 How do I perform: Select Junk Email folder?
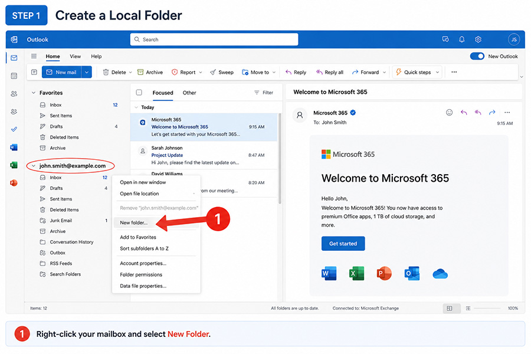tap(74, 221)
